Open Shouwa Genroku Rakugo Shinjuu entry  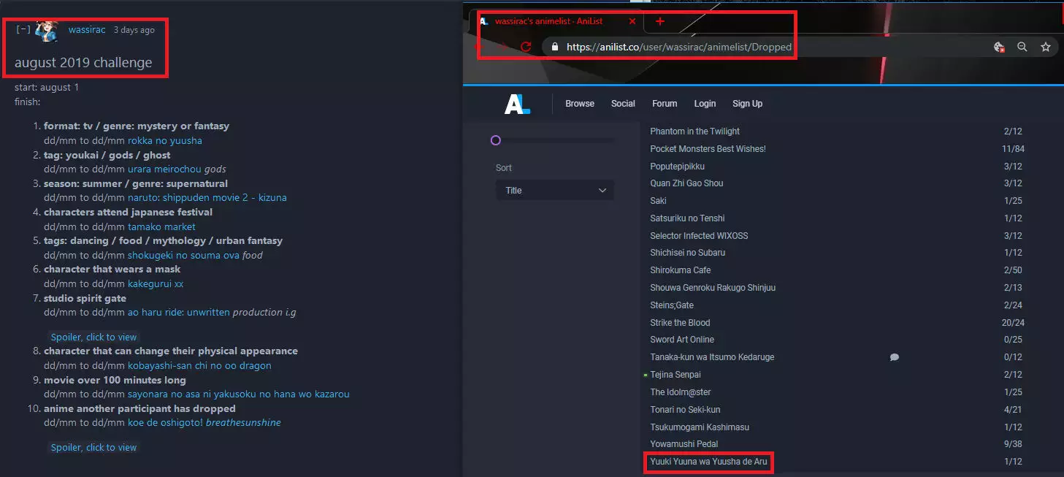pos(713,288)
